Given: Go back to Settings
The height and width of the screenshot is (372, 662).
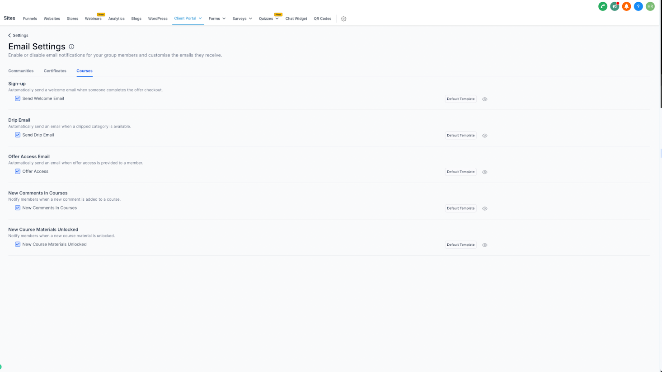Looking at the screenshot, I should coord(18,35).
